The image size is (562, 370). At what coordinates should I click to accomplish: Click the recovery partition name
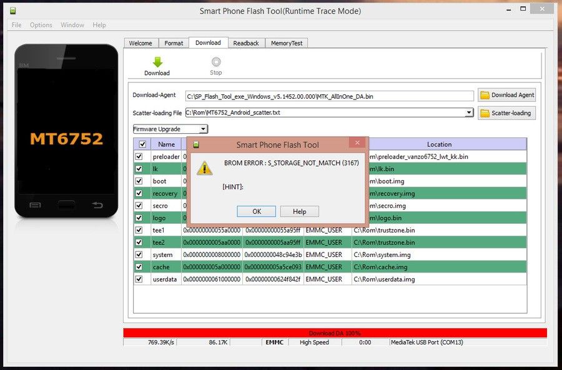tap(165, 193)
